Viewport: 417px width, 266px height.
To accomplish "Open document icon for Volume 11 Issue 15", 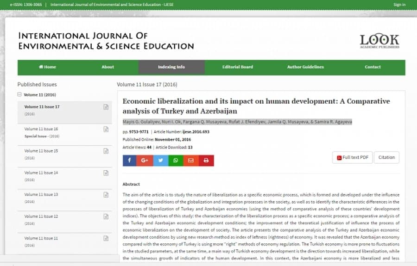I will click(x=106, y=151).
